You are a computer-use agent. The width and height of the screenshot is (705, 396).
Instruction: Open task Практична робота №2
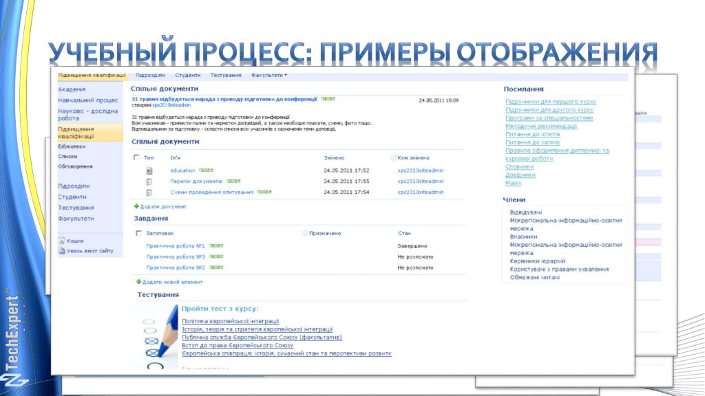click(x=176, y=267)
